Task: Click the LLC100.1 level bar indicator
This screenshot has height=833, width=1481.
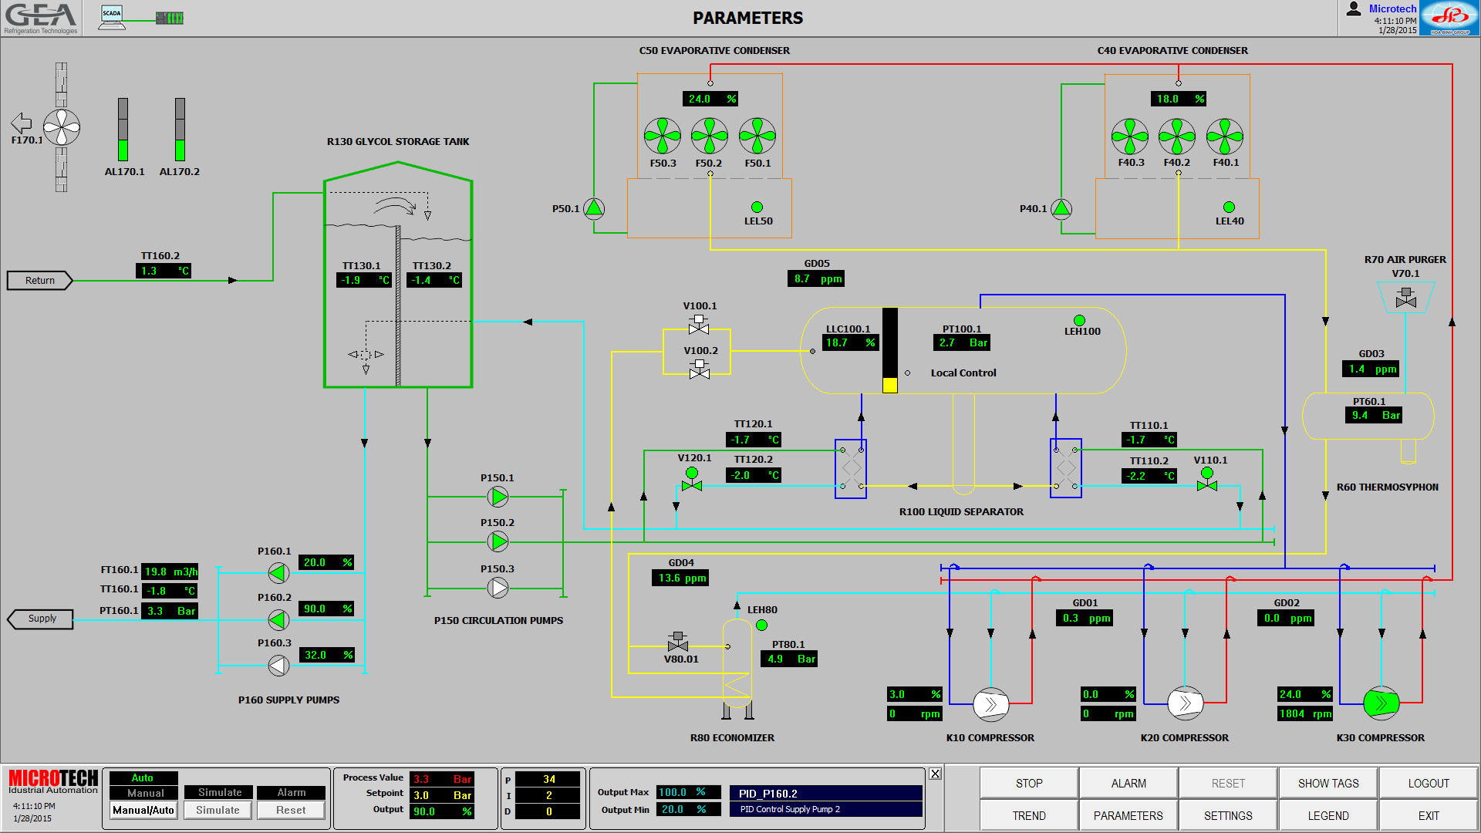Action: (889, 351)
